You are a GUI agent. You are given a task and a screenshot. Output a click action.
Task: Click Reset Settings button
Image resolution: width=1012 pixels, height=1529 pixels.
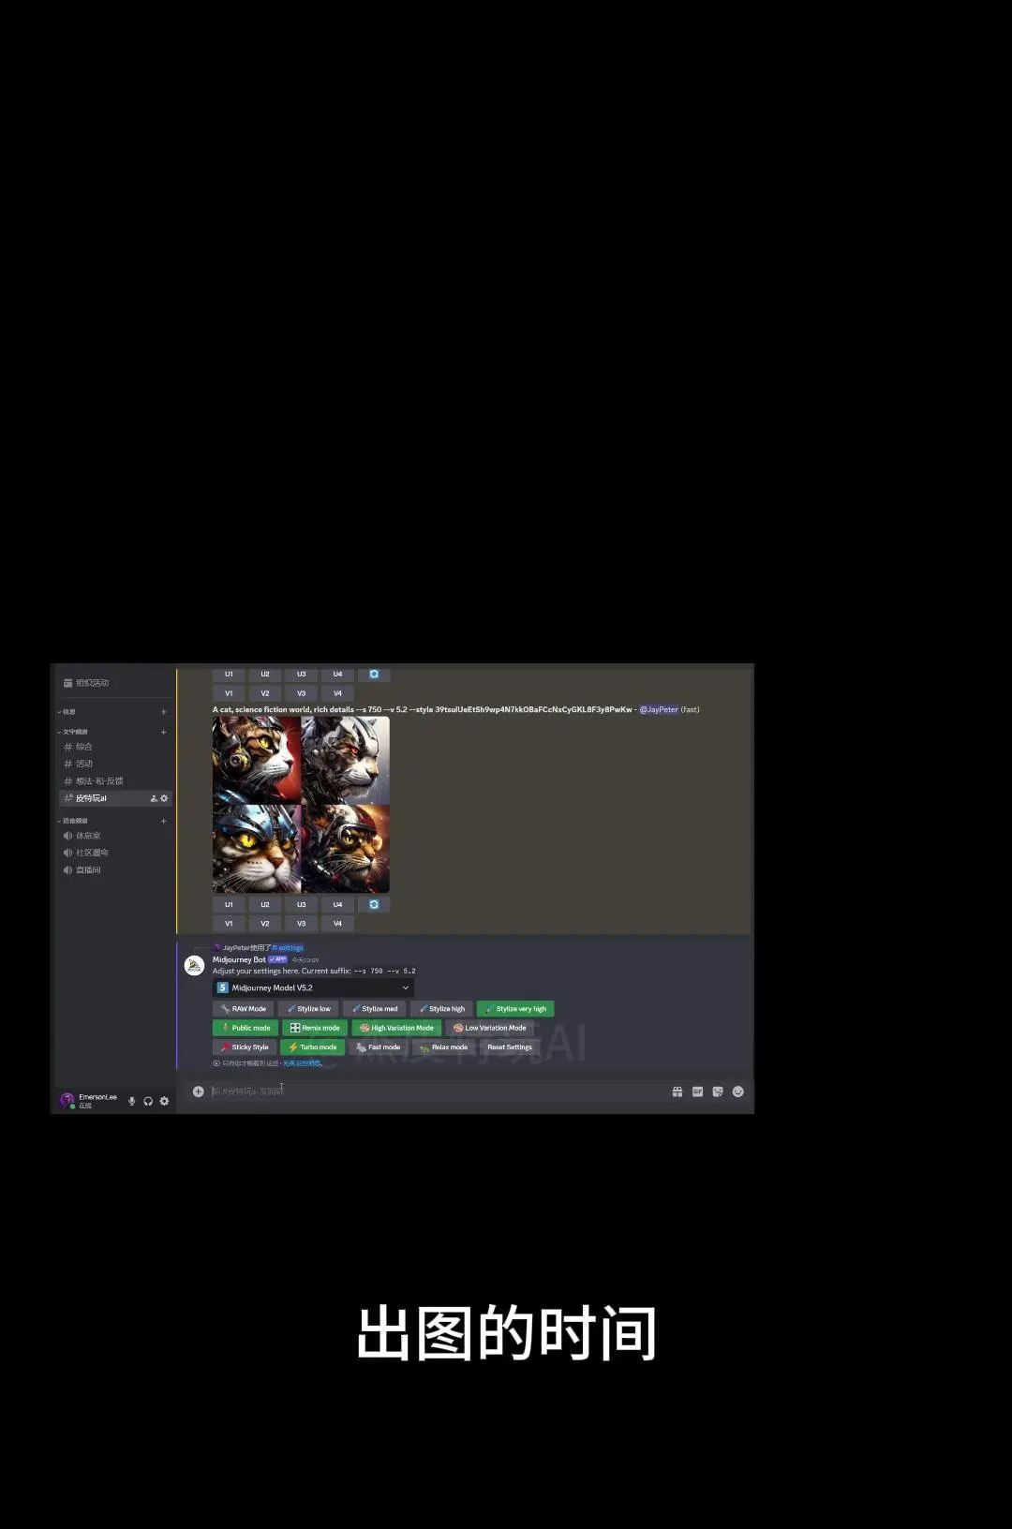pos(509,1047)
